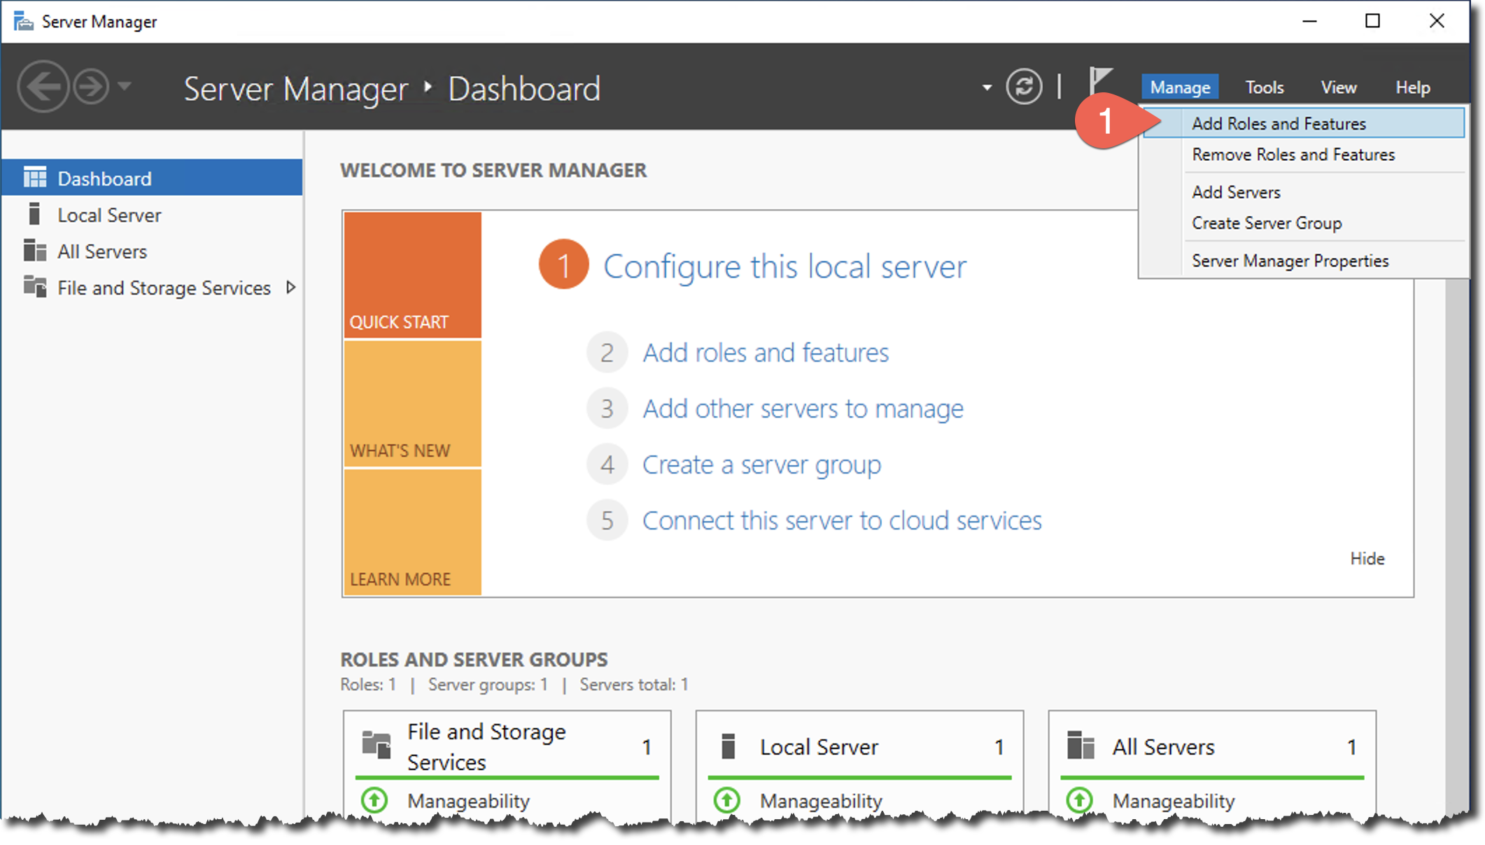The image size is (1485, 845).
Task: Click the Dashboard grid icon
Action: click(35, 177)
